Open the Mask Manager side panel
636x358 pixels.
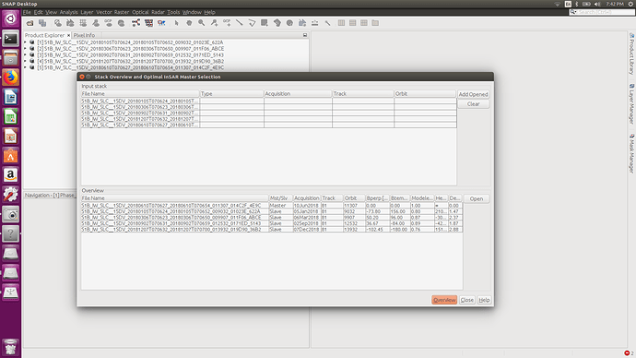coord(631,153)
